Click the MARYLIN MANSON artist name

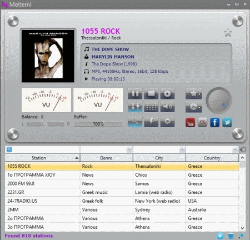pos(113,57)
